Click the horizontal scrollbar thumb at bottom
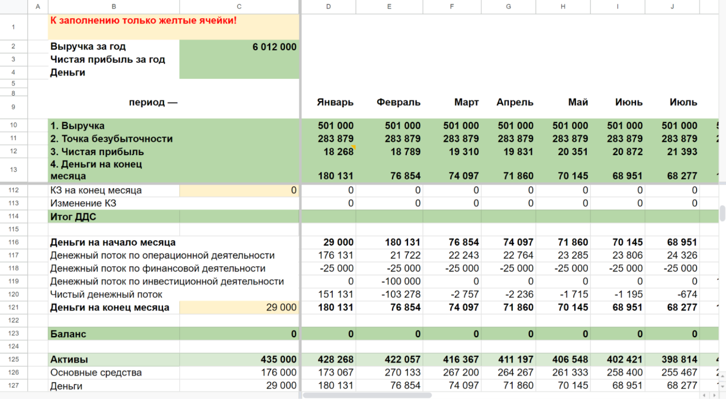The width and height of the screenshot is (726, 399). [367, 395]
